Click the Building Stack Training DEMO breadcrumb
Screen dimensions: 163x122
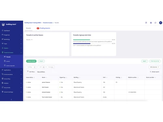click(x=33, y=23)
